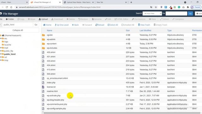Select the file wp-activate.php
The width and height of the screenshot is (202, 114).
(x=54, y=96)
